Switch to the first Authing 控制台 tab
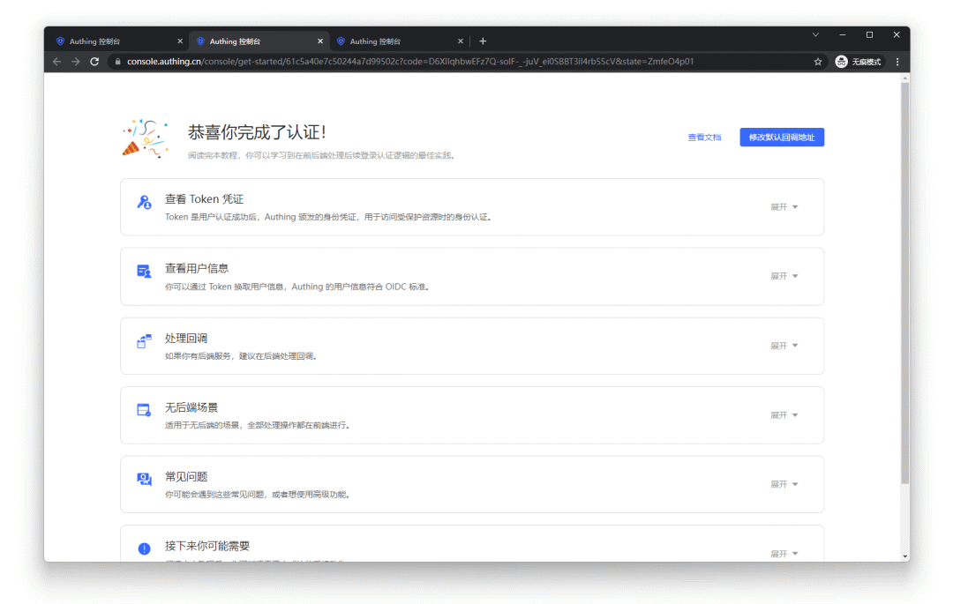This screenshot has width=953, height=604. [115, 40]
